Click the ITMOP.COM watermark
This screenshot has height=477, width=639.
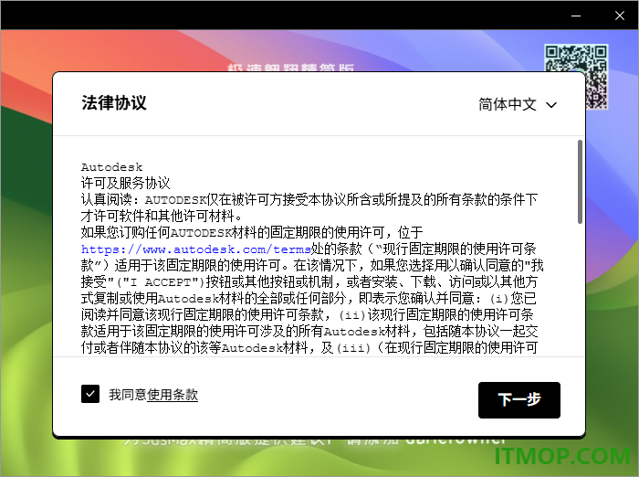(562, 456)
